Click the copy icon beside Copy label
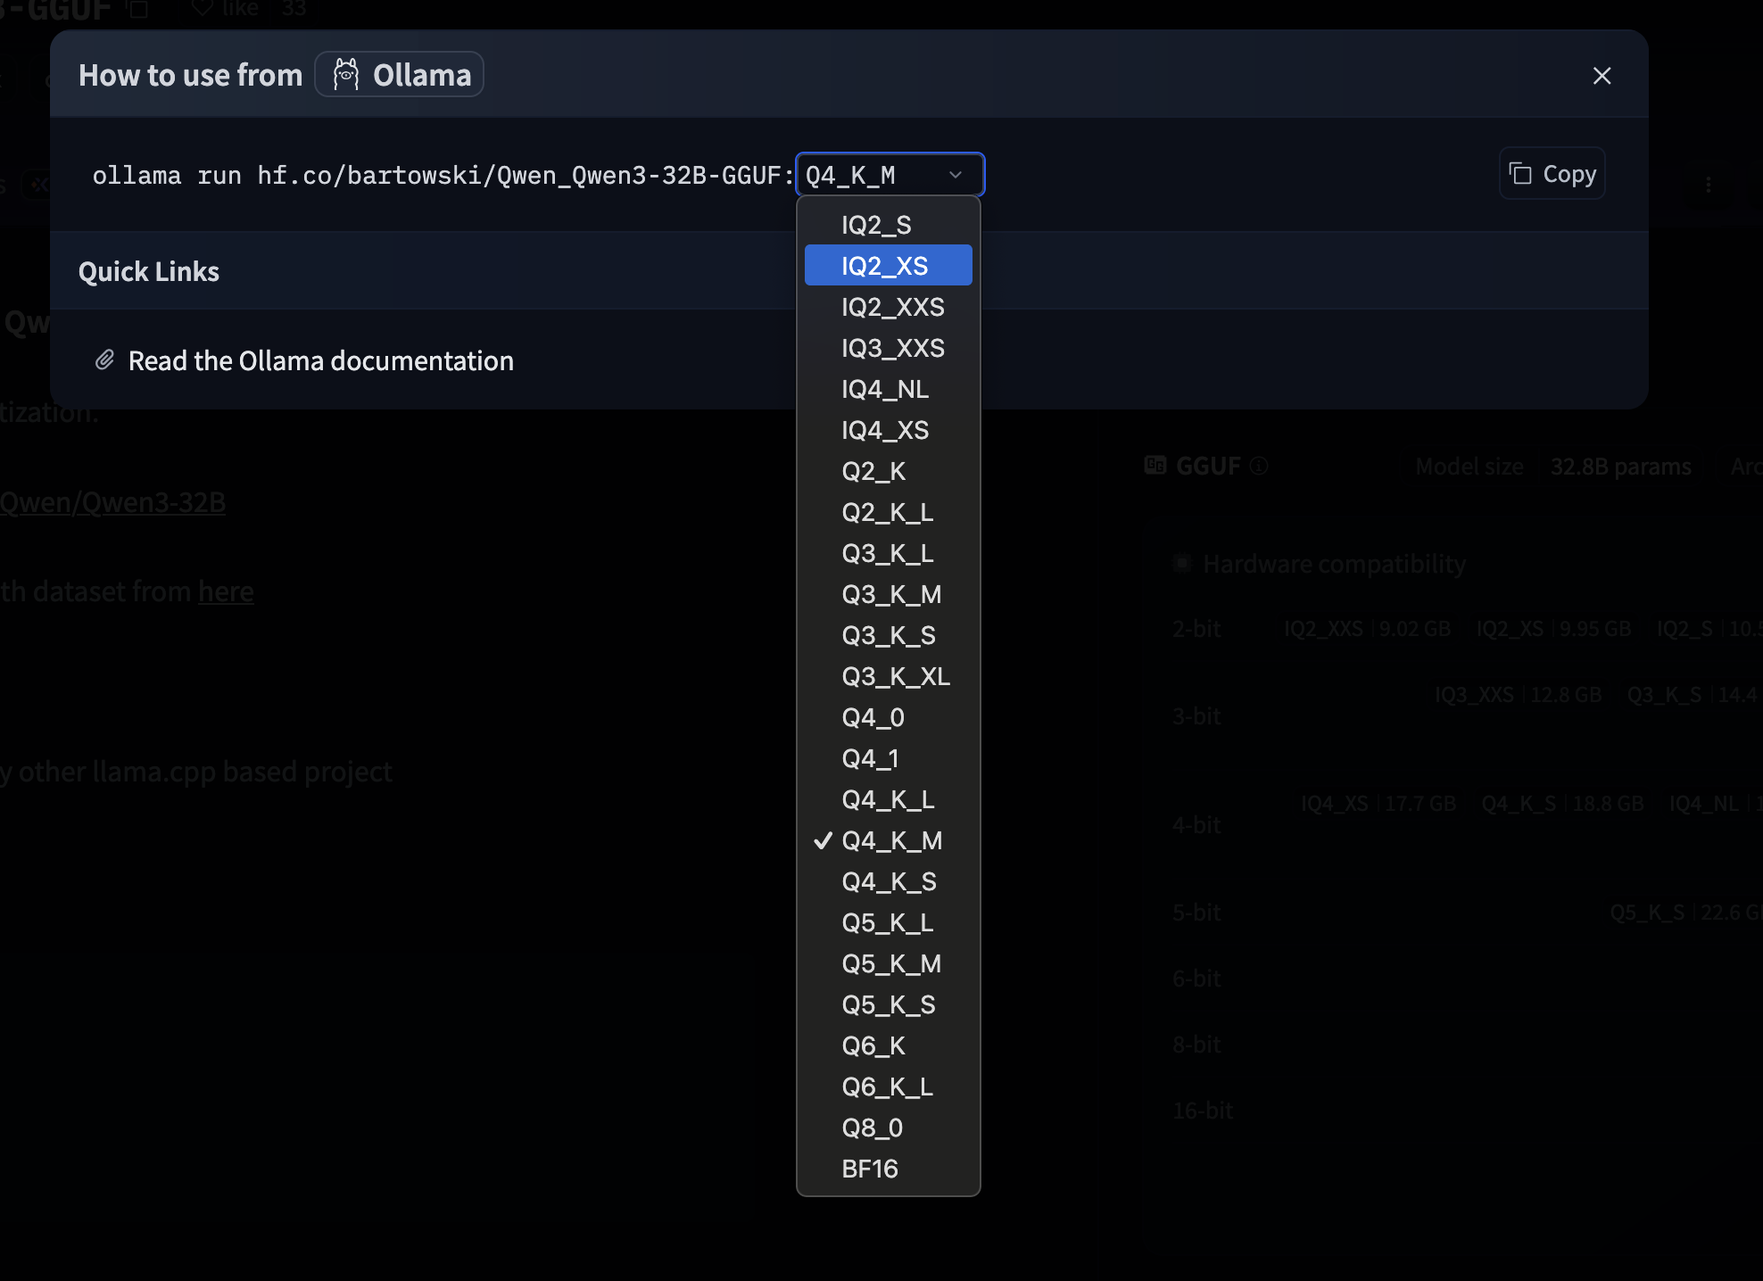Image resolution: width=1763 pixels, height=1281 pixels. [1520, 173]
